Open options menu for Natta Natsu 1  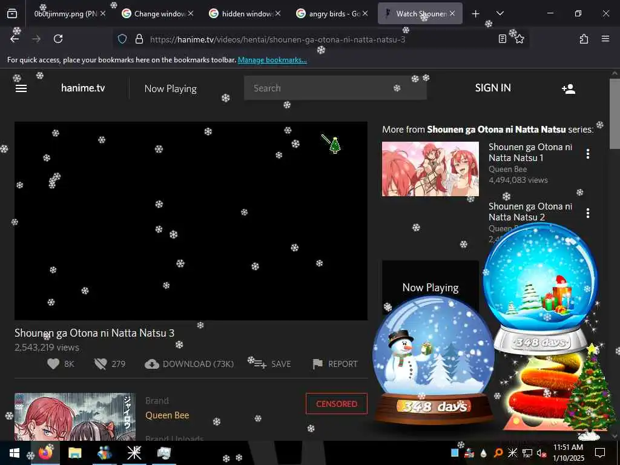(588, 154)
